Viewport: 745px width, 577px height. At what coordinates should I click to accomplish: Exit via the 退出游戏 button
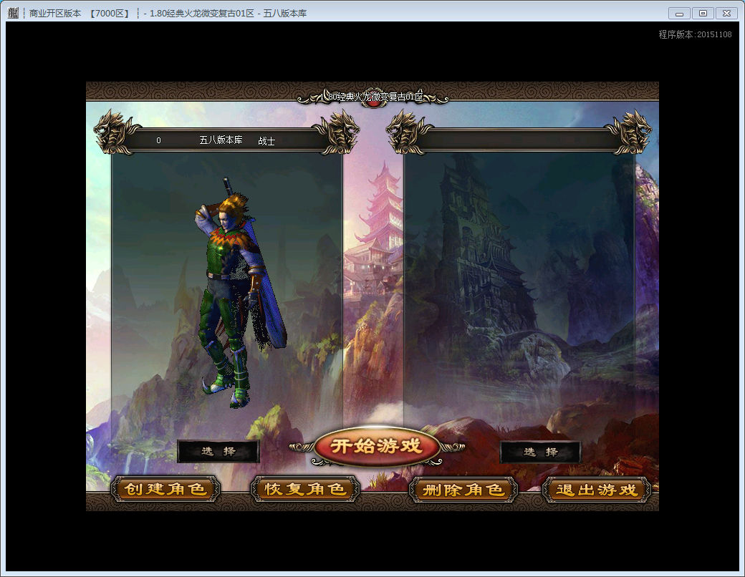[596, 490]
